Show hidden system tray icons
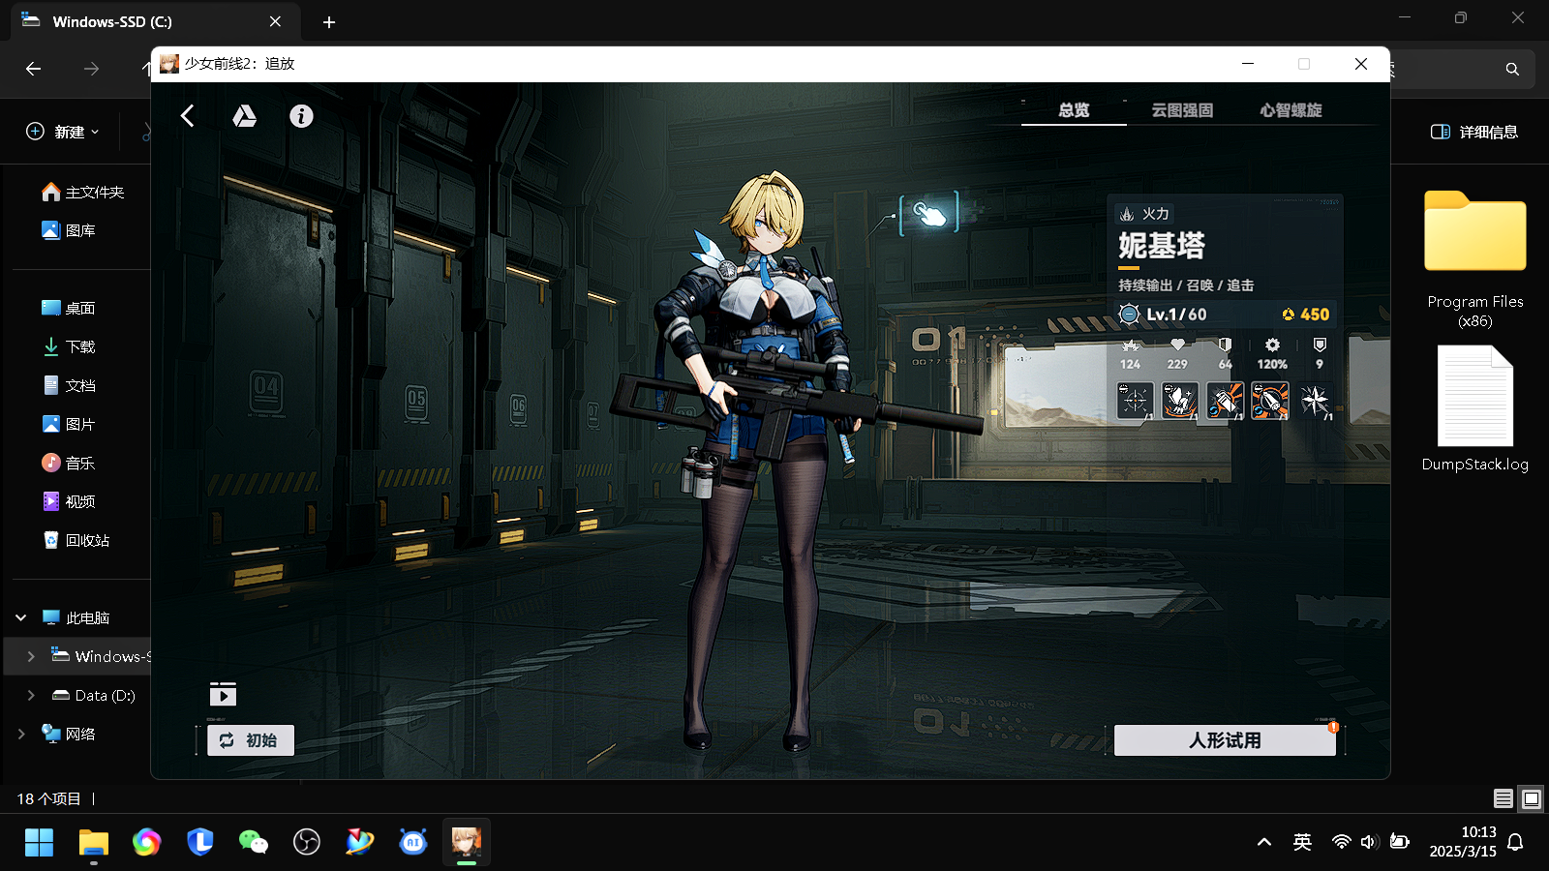Image resolution: width=1549 pixels, height=871 pixels. coord(1264,842)
